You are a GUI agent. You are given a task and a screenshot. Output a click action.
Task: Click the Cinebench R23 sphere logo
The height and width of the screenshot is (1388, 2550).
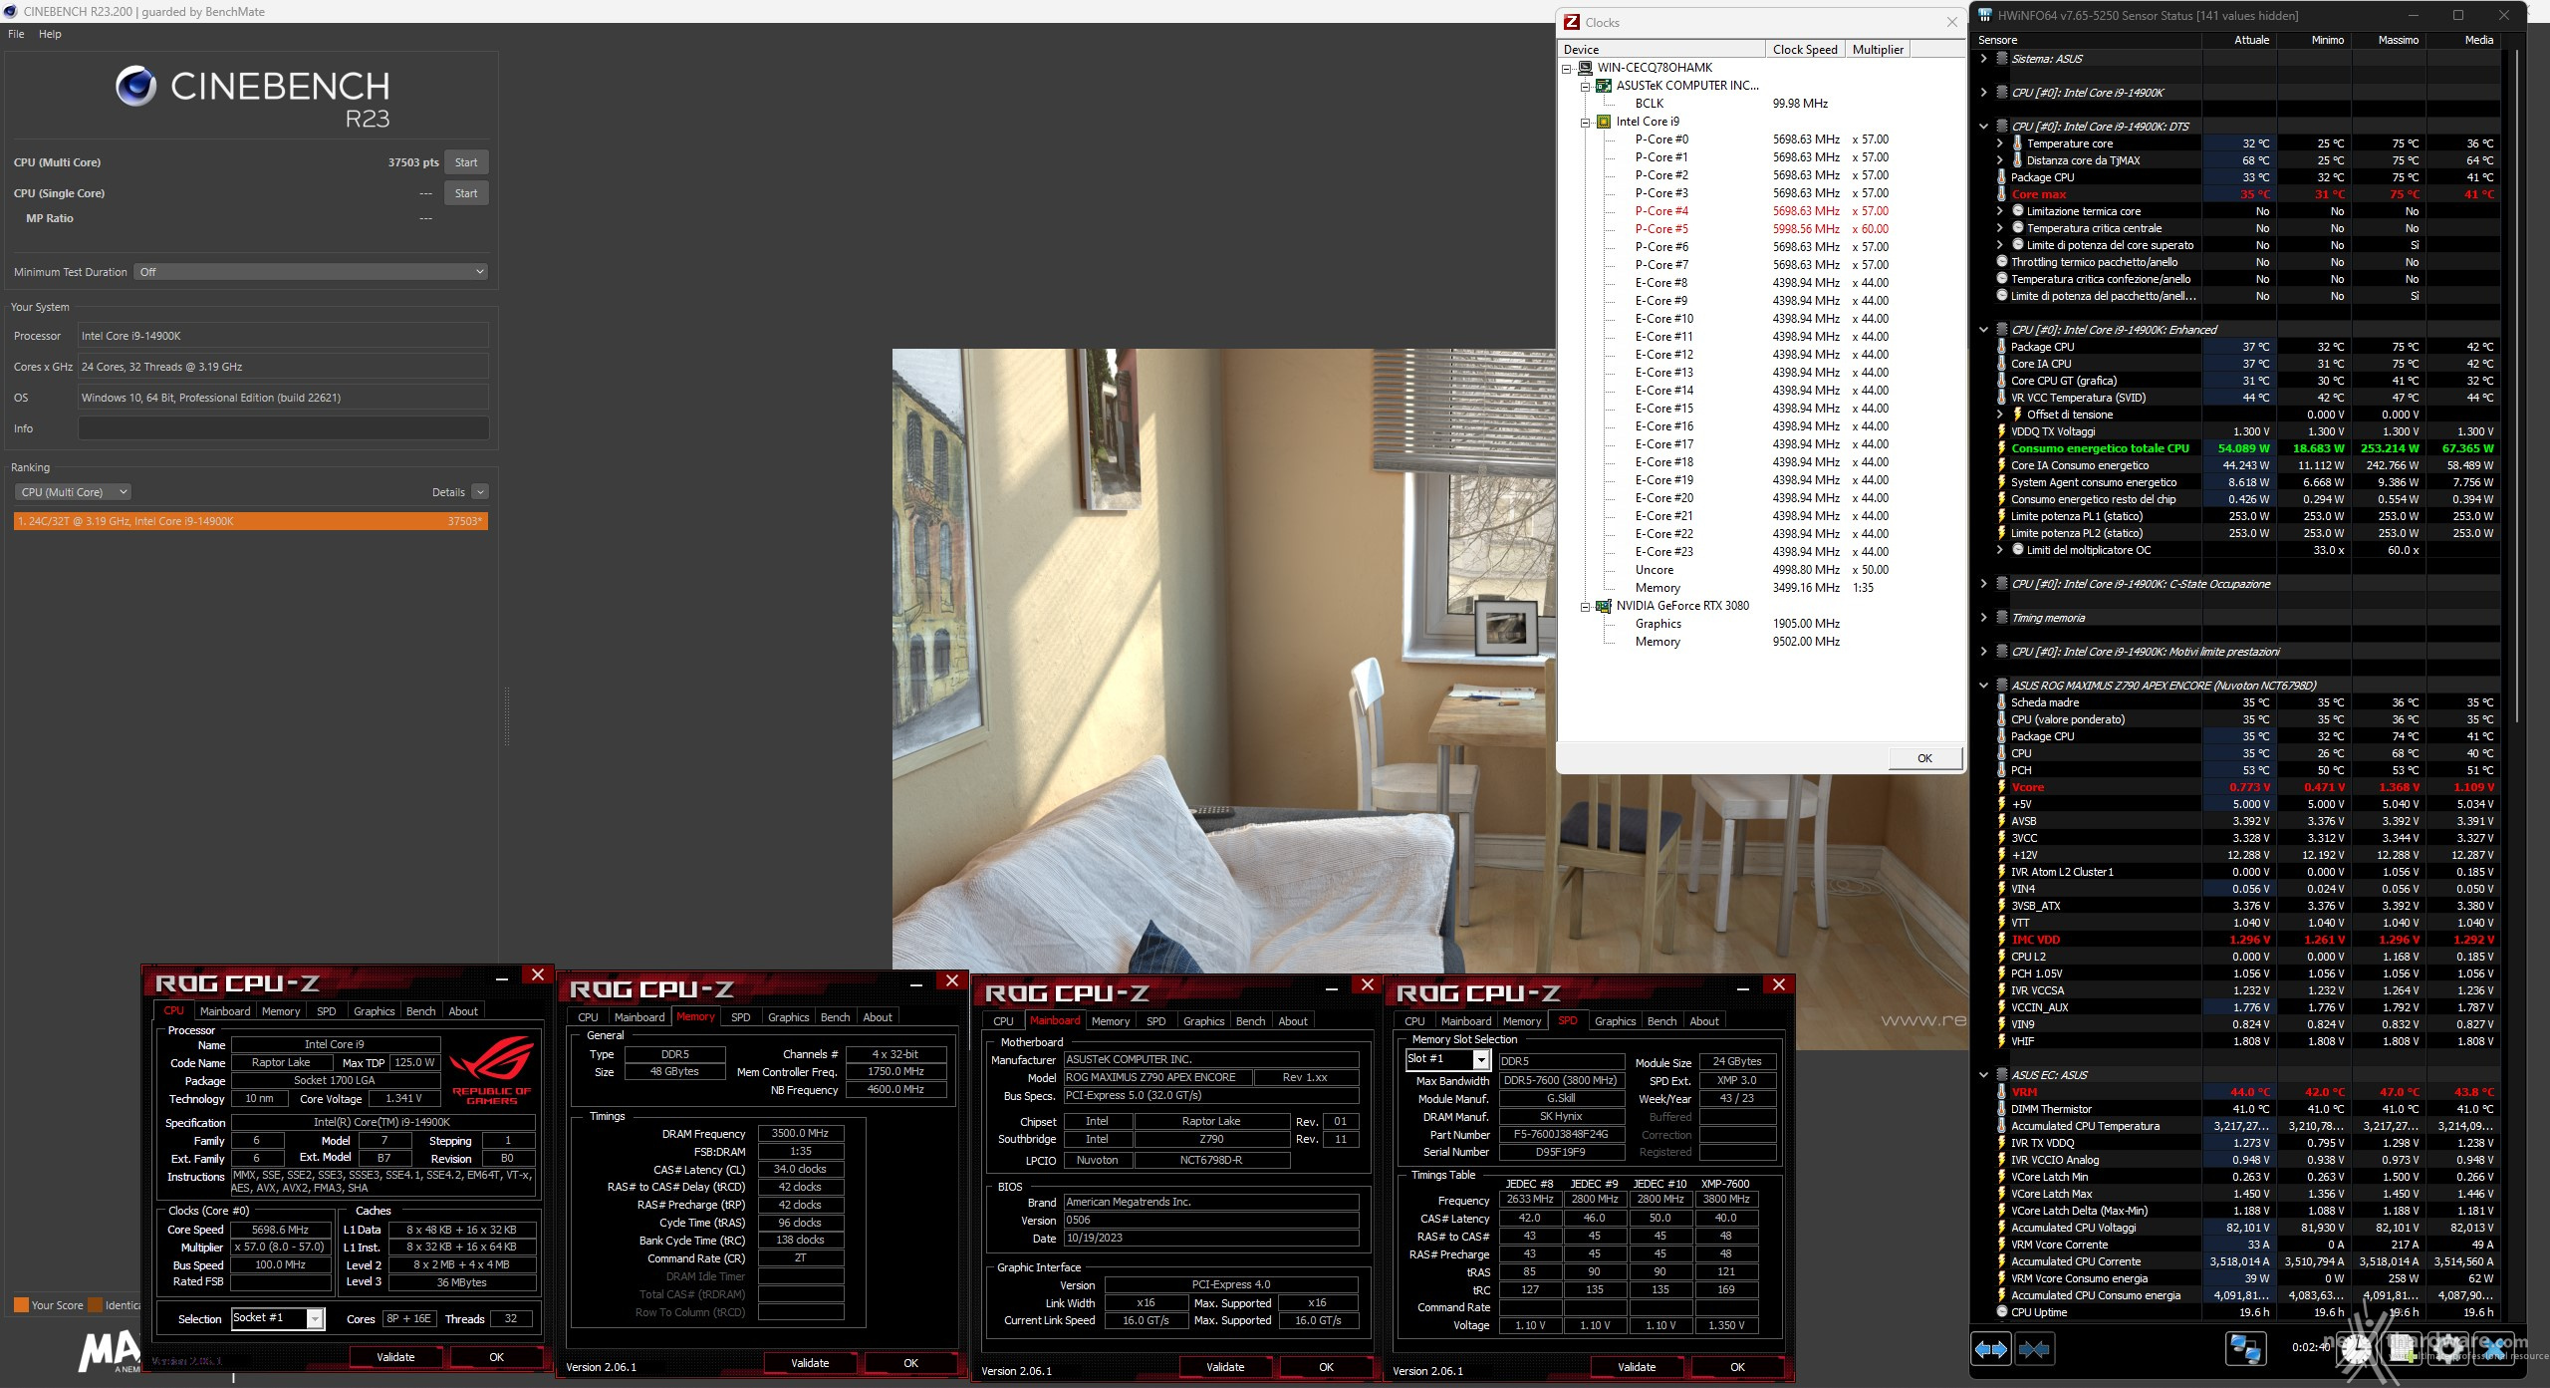point(135,87)
